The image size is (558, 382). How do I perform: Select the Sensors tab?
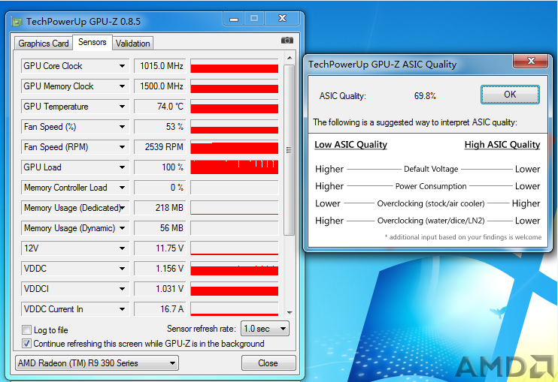click(x=92, y=42)
